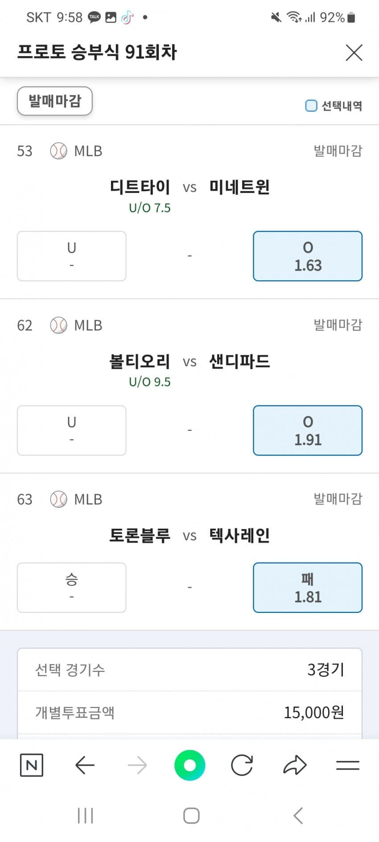Image resolution: width=379 pixels, height=842 pixels.
Task: Tap the Android system back chevron
Action: 298,816
